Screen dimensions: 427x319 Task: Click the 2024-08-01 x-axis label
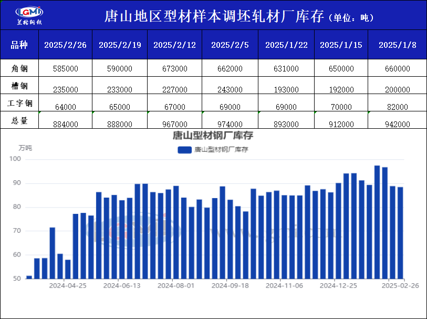(x=176, y=286)
